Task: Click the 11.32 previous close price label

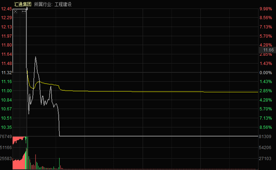Action: [7, 73]
